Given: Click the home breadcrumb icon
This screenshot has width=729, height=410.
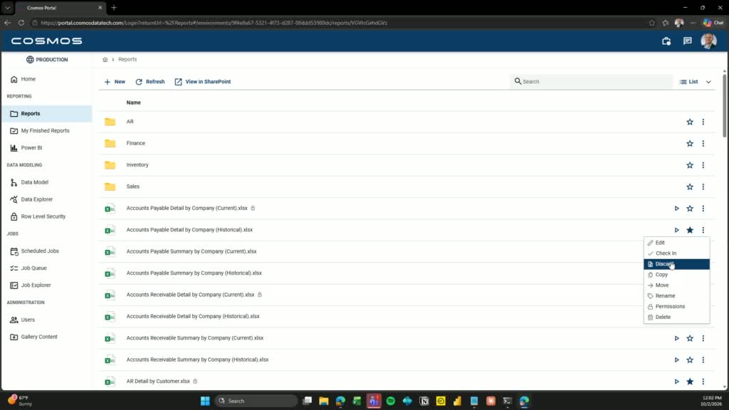Looking at the screenshot, I should (105, 60).
